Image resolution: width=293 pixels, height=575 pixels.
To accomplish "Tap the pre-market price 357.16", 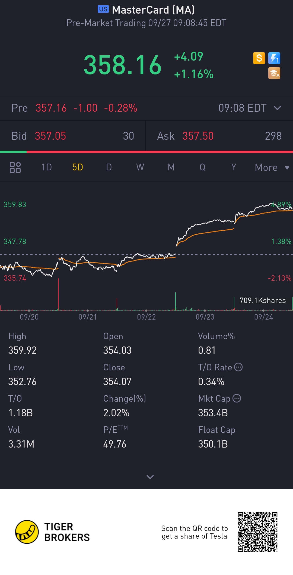I will click(x=51, y=108).
